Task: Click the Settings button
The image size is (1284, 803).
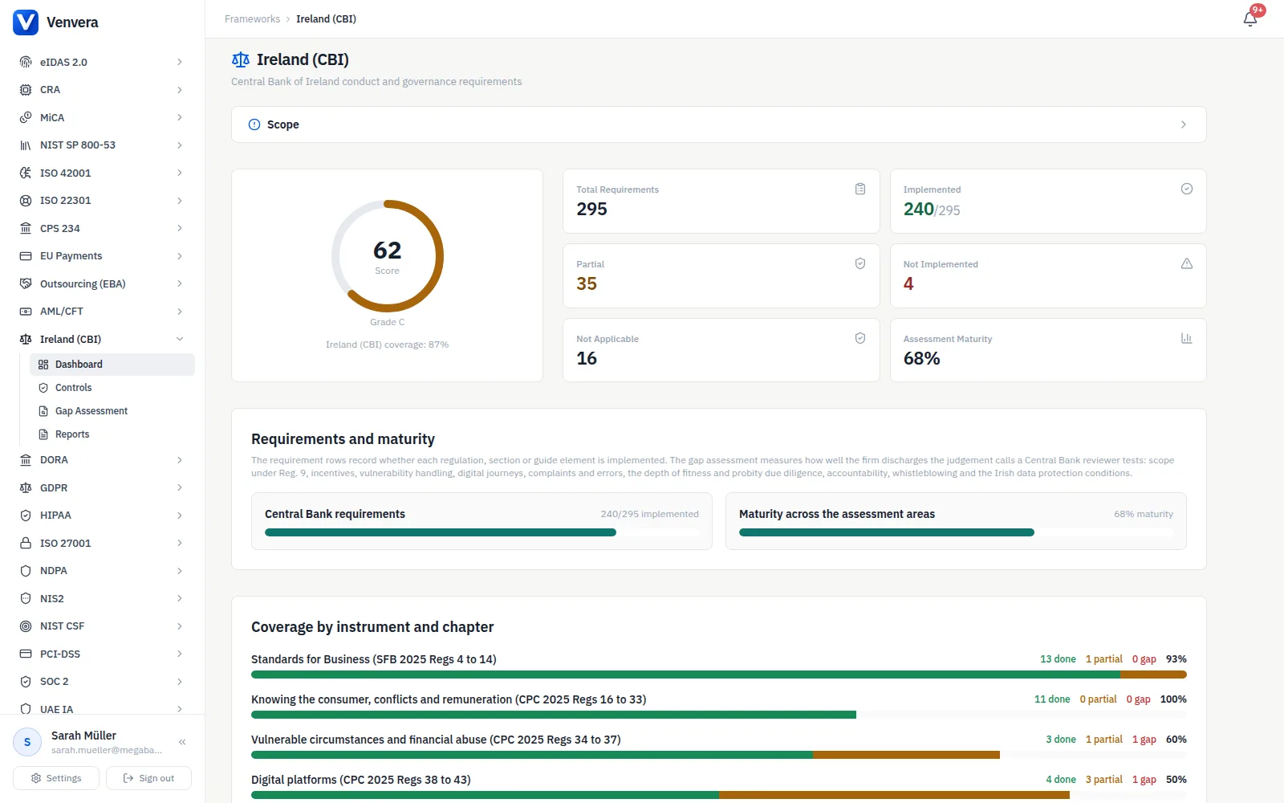Action: pos(56,778)
